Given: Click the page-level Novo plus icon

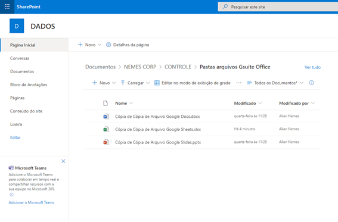Looking at the screenshot, I should pos(80,45).
